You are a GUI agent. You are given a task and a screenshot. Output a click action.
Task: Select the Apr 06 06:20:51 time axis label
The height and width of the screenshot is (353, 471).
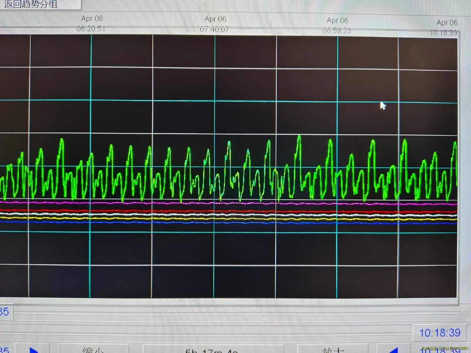click(92, 24)
